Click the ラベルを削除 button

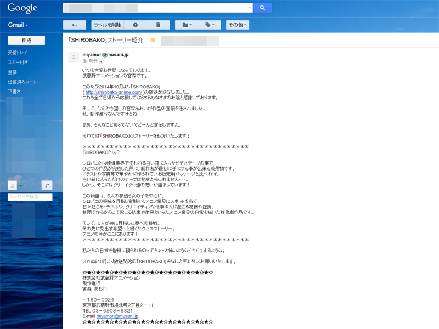(108, 25)
